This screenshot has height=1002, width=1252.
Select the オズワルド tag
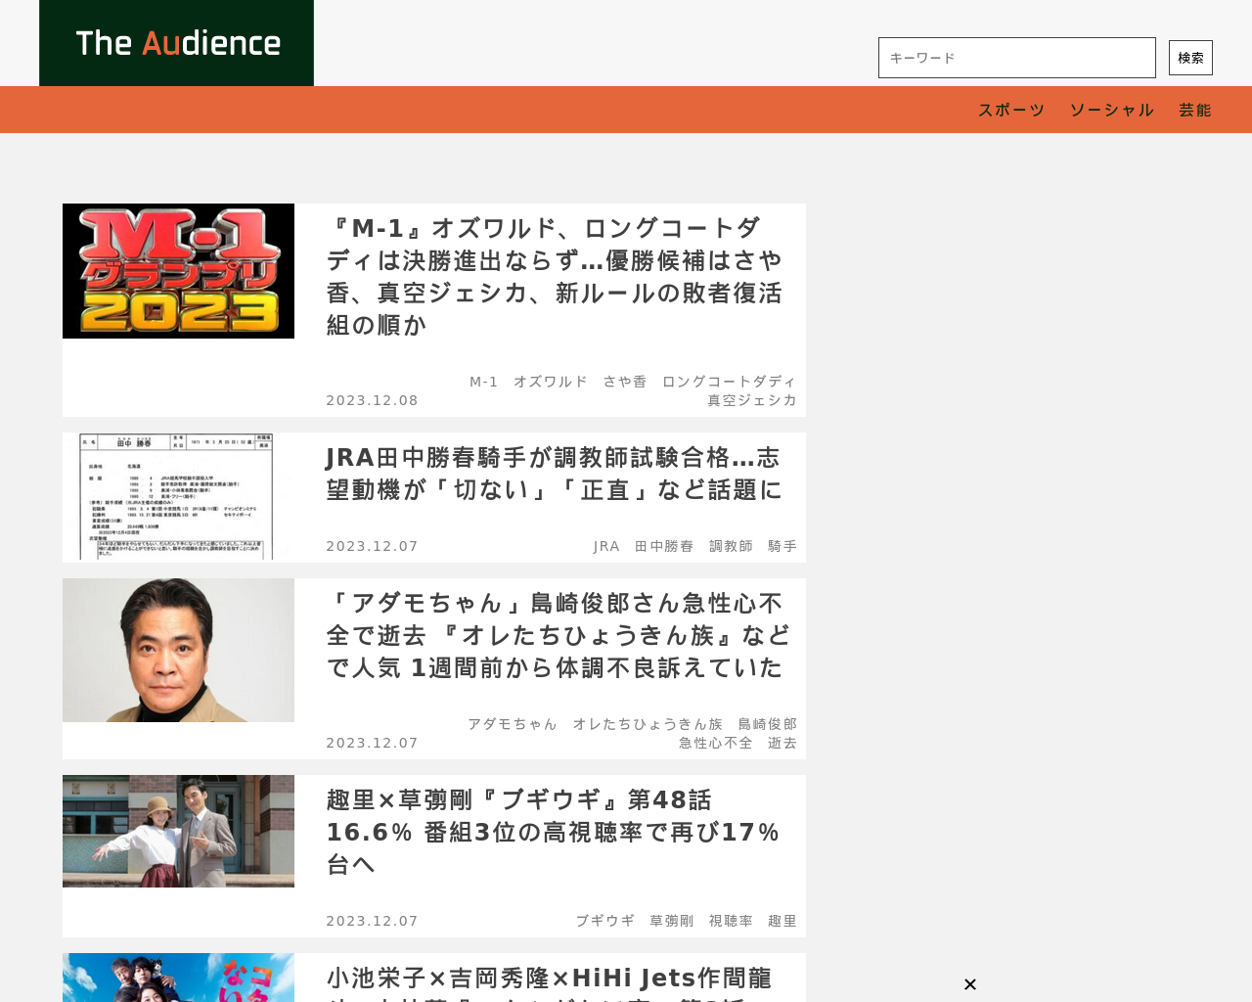click(551, 382)
